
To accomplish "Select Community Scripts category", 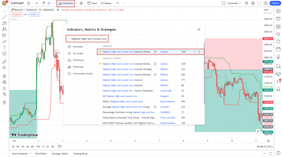I will coord(83,74).
